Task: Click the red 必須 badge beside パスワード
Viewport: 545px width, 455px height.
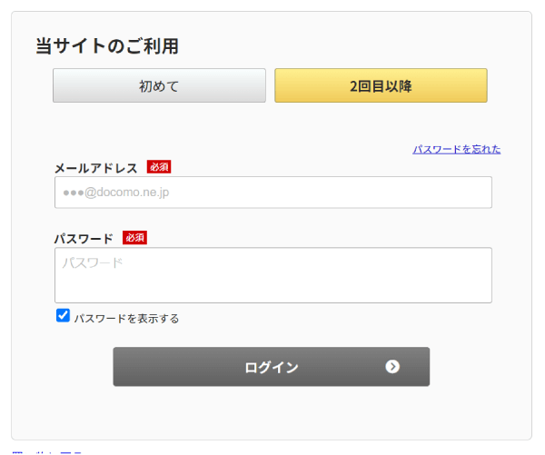Action: 134,238
